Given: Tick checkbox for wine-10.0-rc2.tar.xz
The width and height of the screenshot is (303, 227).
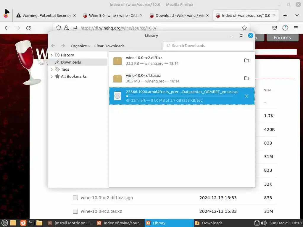Looking at the screenshot, I should 75,211.
